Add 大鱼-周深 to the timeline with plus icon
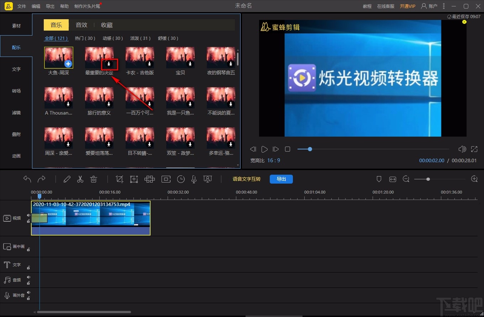The height and width of the screenshot is (317, 484). click(68, 64)
